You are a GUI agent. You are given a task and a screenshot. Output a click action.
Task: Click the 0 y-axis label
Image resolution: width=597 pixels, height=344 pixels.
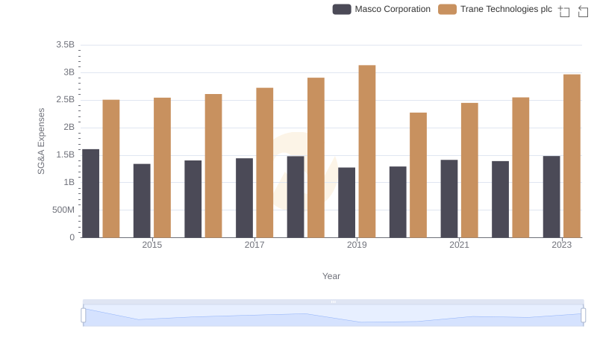coord(72,237)
